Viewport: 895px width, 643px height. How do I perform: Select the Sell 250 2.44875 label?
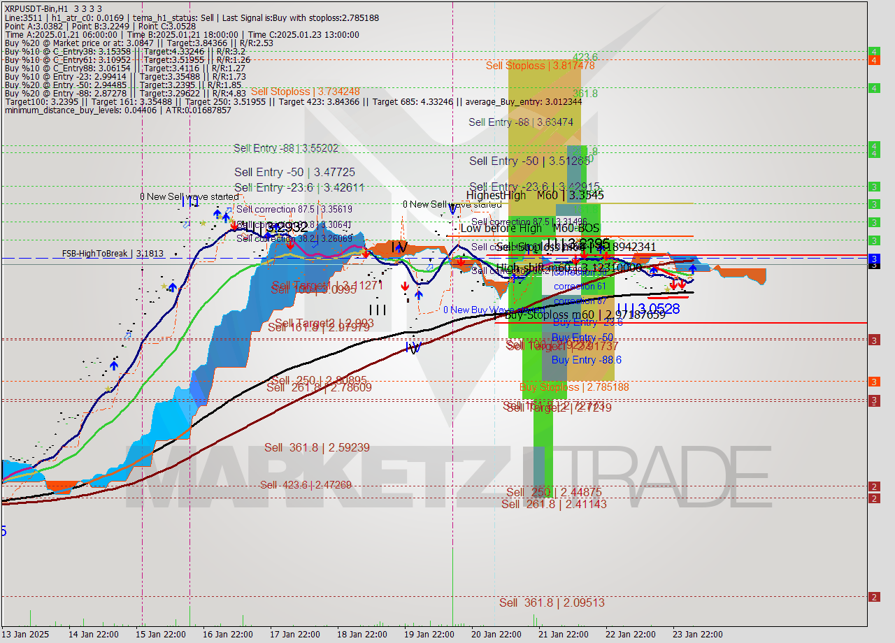point(554,493)
